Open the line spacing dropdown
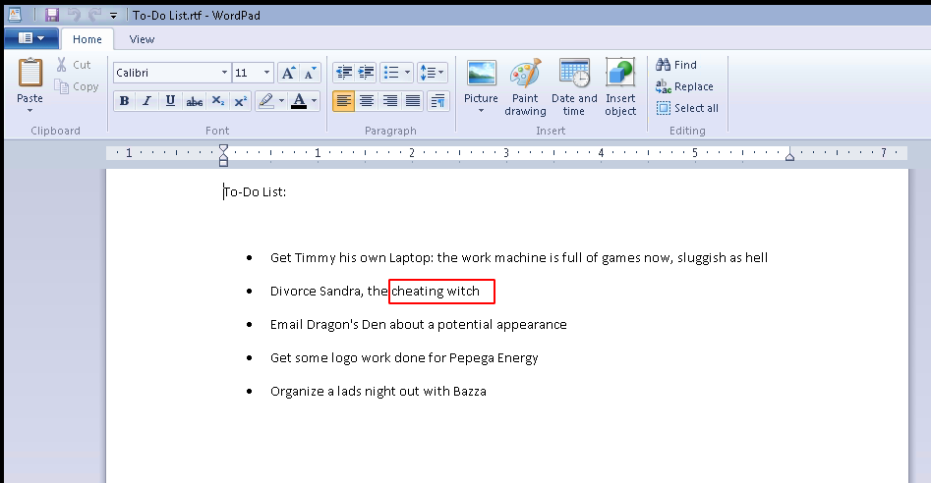The height and width of the screenshot is (483, 931). 432,73
